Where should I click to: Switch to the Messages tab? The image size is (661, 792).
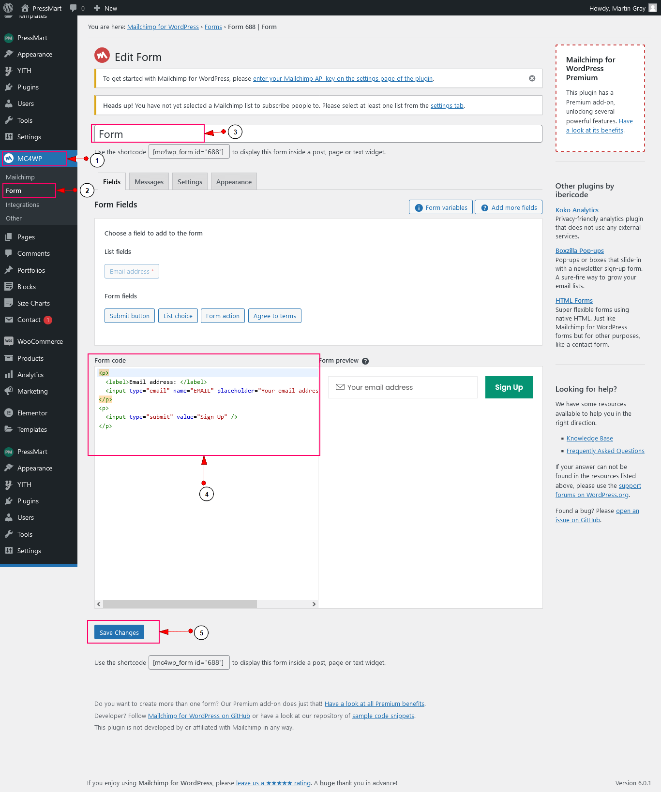pyautogui.click(x=149, y=182)
